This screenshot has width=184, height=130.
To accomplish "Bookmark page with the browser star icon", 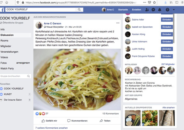I will click(154, 2).
